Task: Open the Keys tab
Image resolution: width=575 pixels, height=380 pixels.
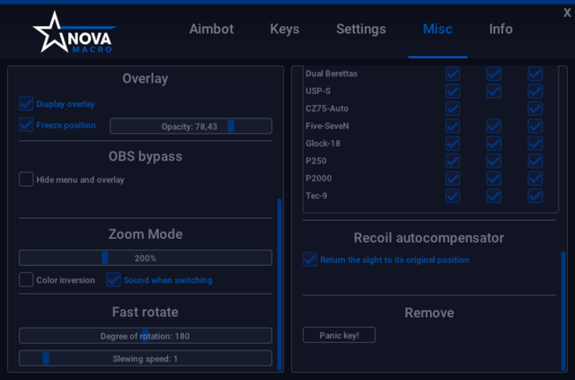Action: point(285,29)
